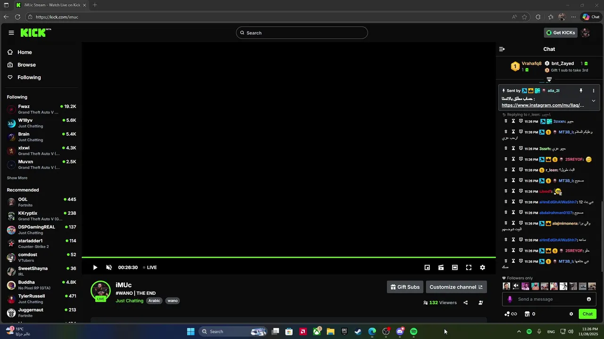Delete 25REYOF's emoji message

click(506, 160)
